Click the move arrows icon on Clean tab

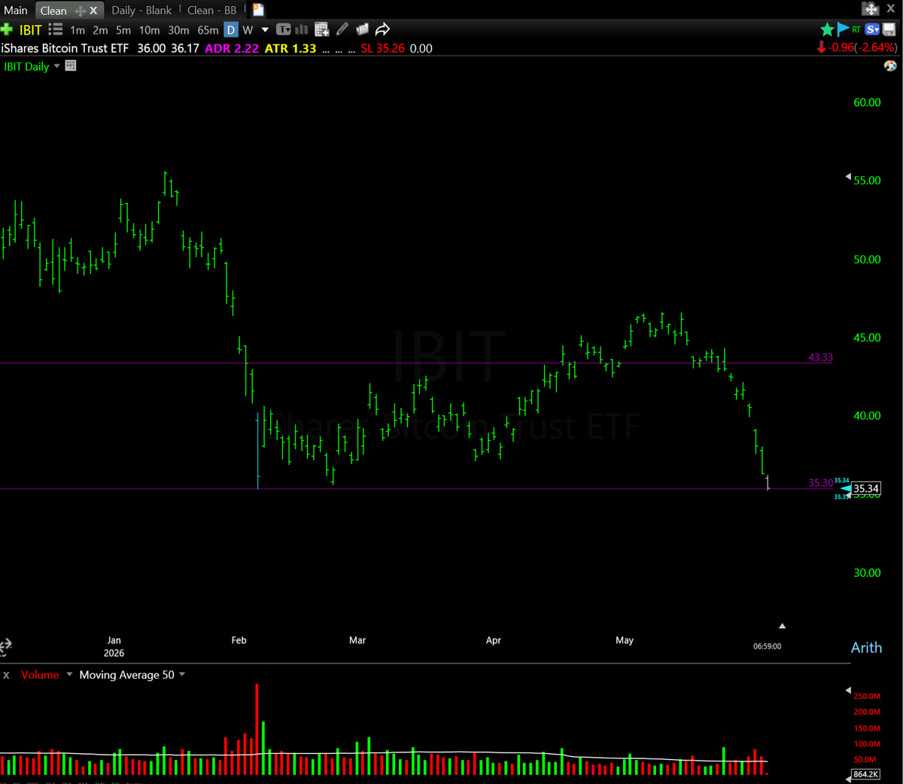[81, 11]
